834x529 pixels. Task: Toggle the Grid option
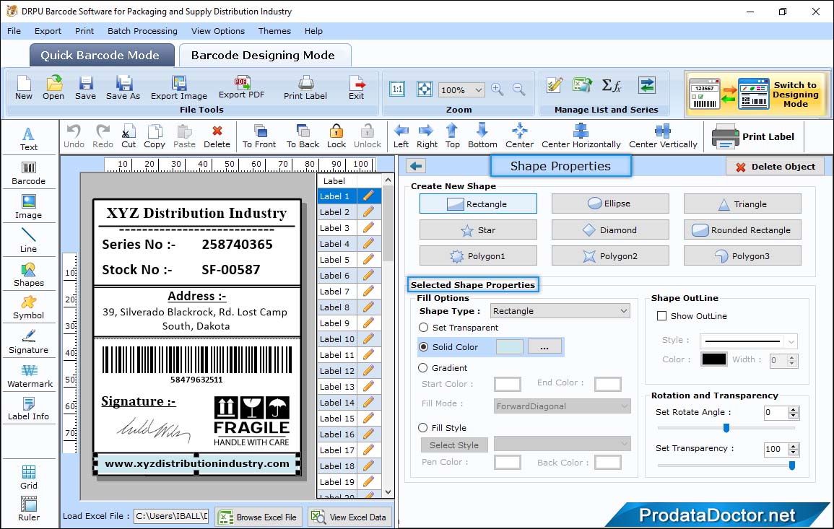(x=29, y=477)
